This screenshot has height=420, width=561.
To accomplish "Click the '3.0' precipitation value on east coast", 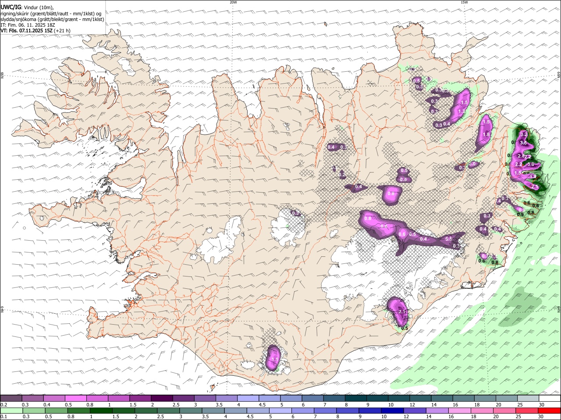I will click(531, 164).
